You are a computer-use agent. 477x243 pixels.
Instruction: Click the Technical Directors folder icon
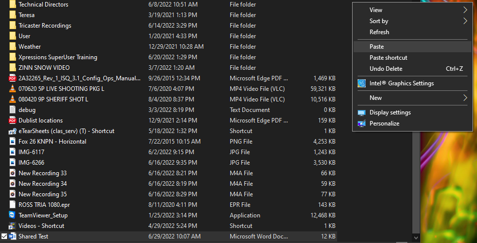pyautogui.click(x=13, y=5)
